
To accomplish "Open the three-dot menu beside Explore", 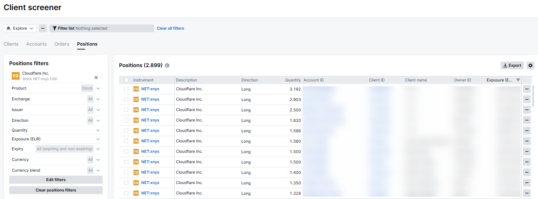I will tap(43, 28).
